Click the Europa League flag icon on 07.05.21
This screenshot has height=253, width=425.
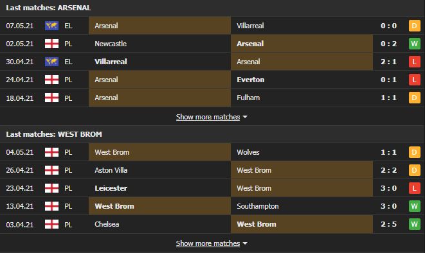(51, 26)
